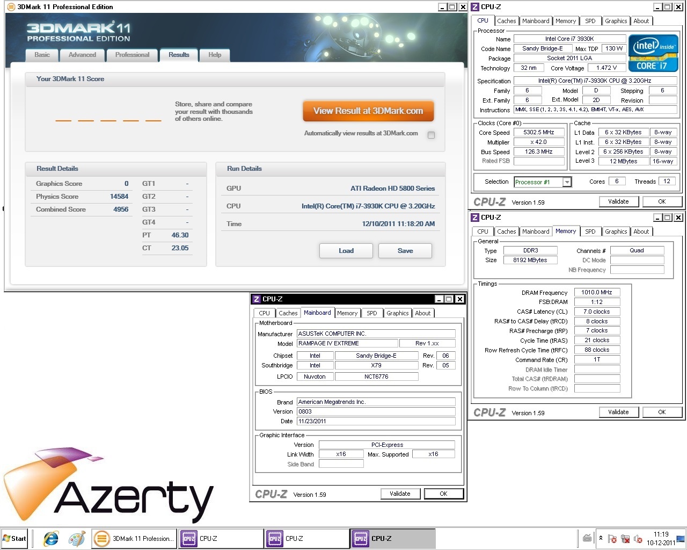Open the Processor #1 selection dropdown
Screen dimensions: 687x550
tap(567, 182)
